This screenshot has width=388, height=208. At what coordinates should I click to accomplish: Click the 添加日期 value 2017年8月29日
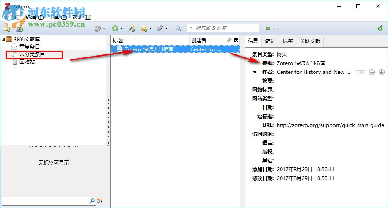[305, 170]
